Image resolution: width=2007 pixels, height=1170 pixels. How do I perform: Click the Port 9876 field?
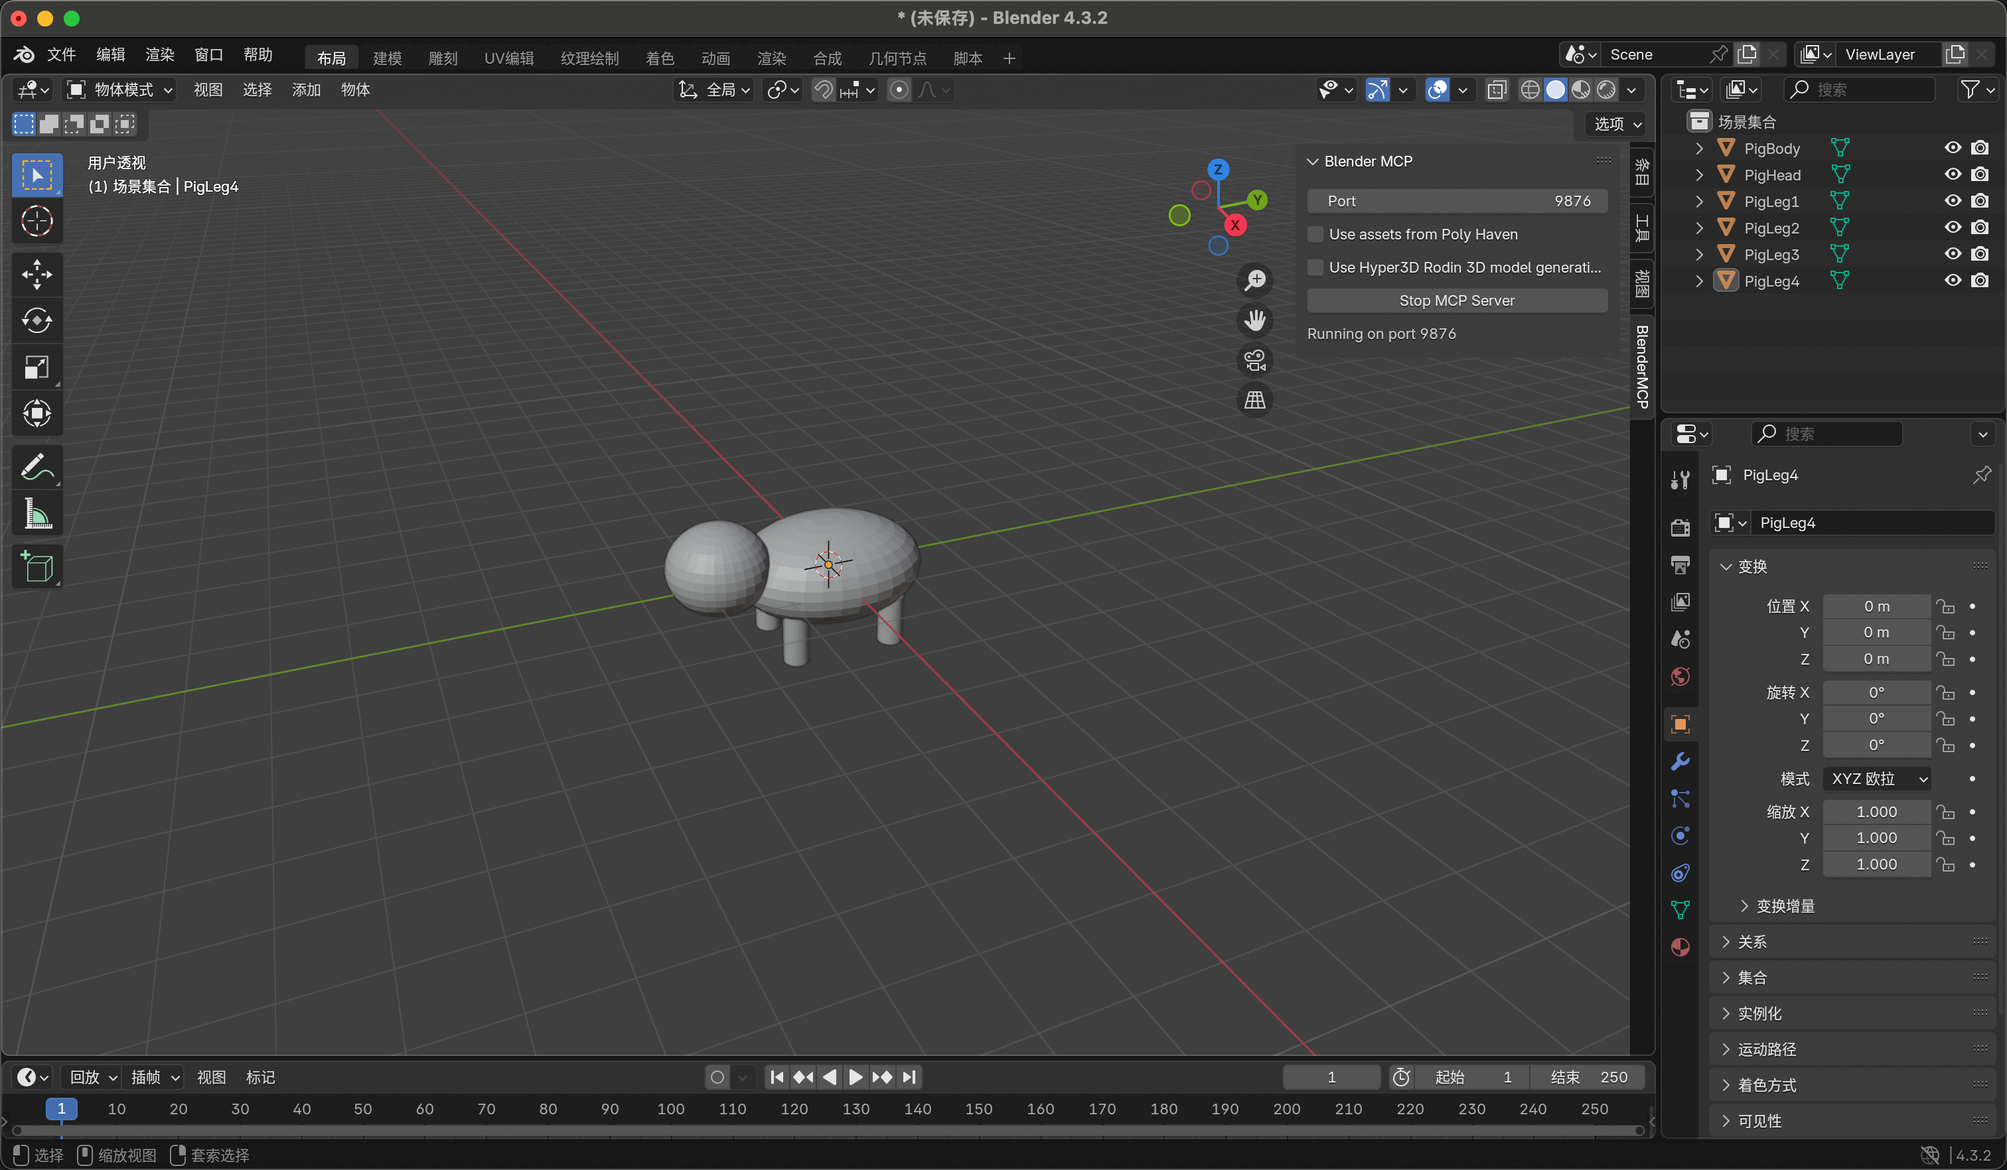coord(1457,202)
